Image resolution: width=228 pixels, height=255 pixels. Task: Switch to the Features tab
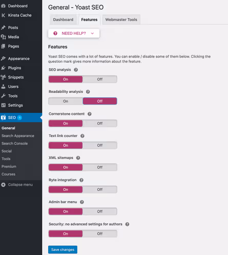pyautogui.click(x=89, y=19)
